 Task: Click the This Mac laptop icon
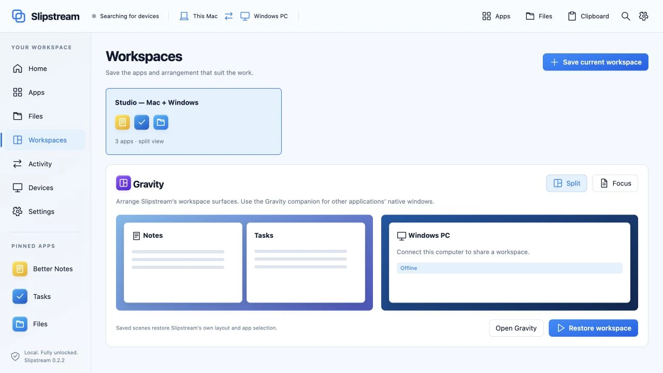184,16
